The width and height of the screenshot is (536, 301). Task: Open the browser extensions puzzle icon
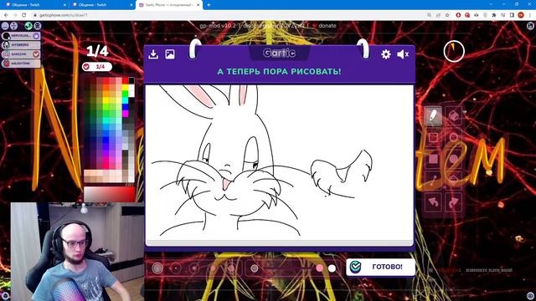pos(494,15)
